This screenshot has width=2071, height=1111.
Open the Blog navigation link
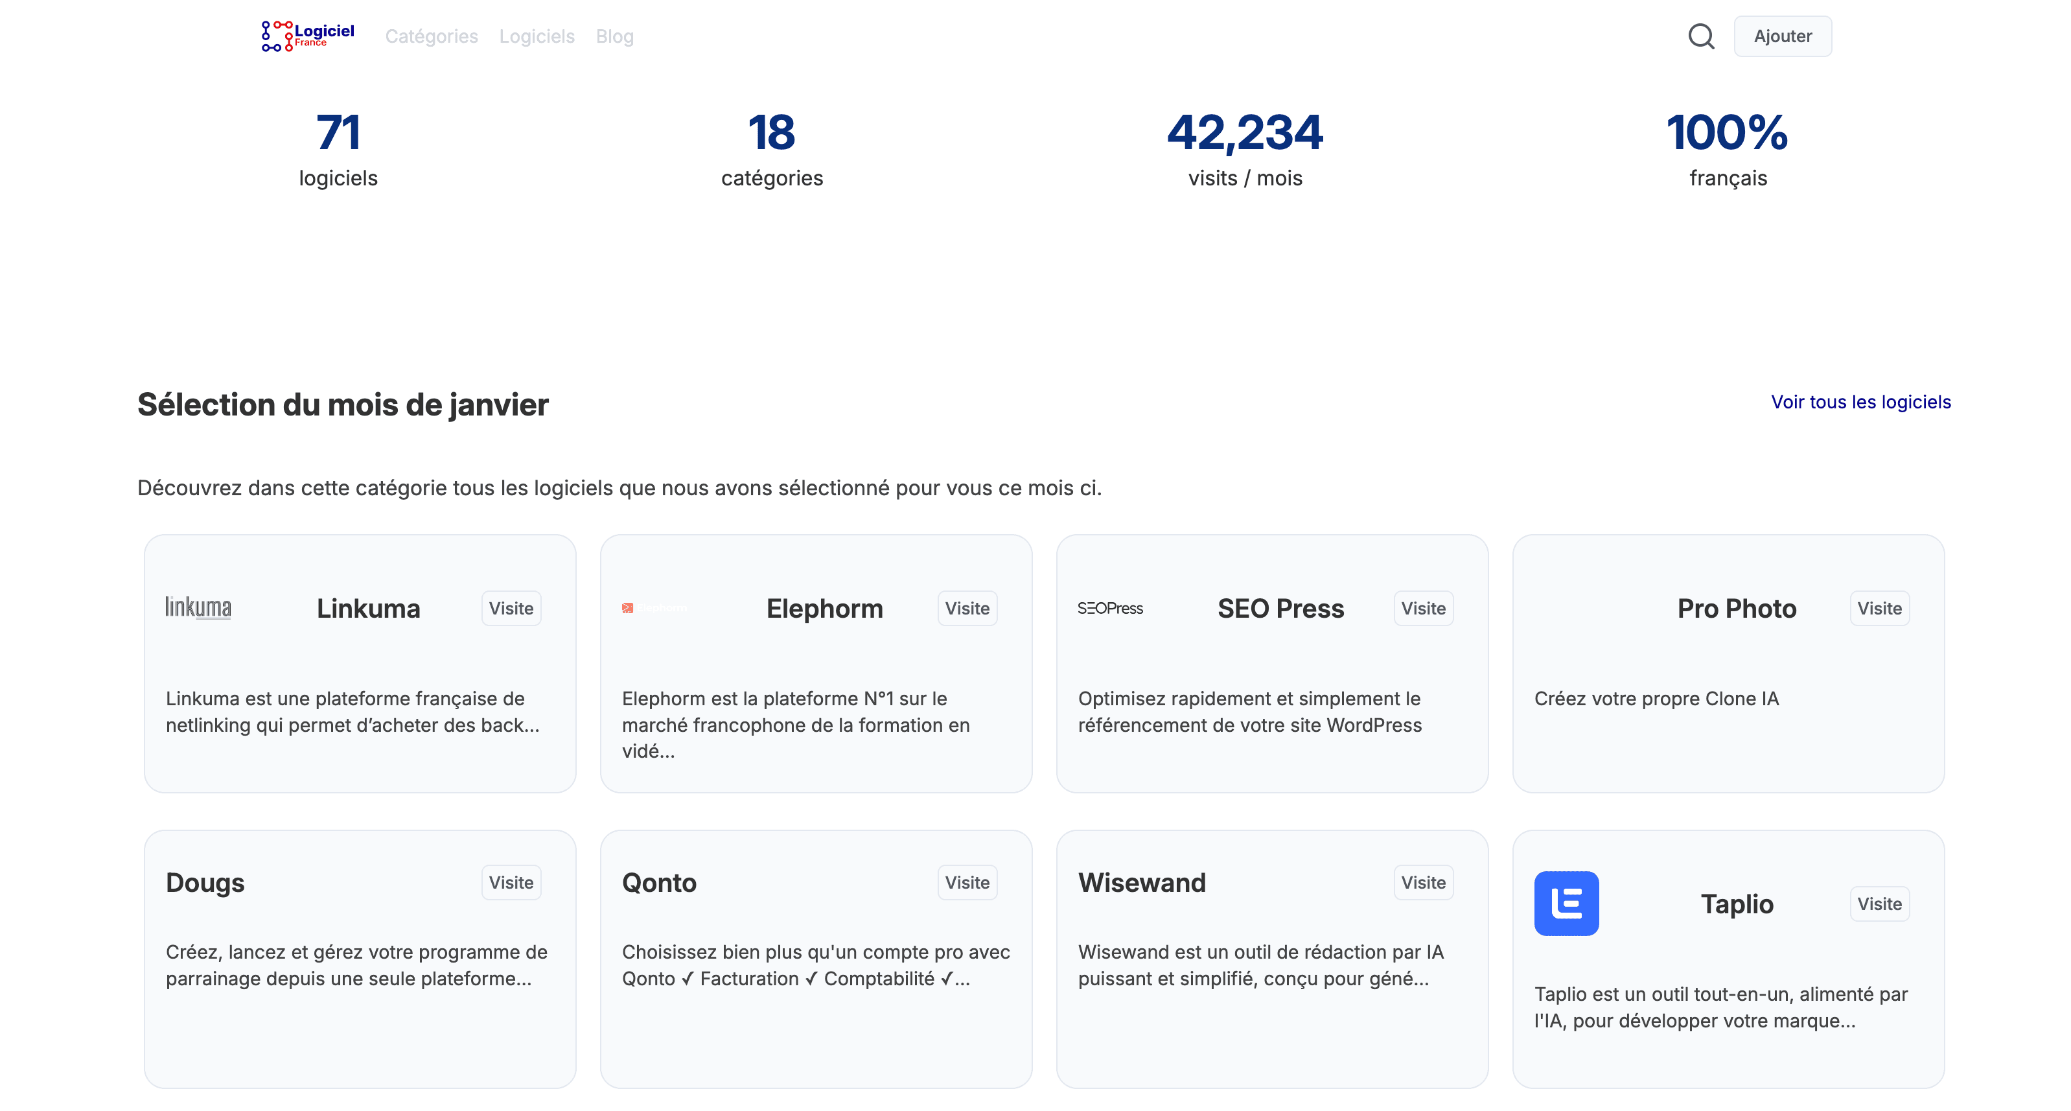click(614, 36)
